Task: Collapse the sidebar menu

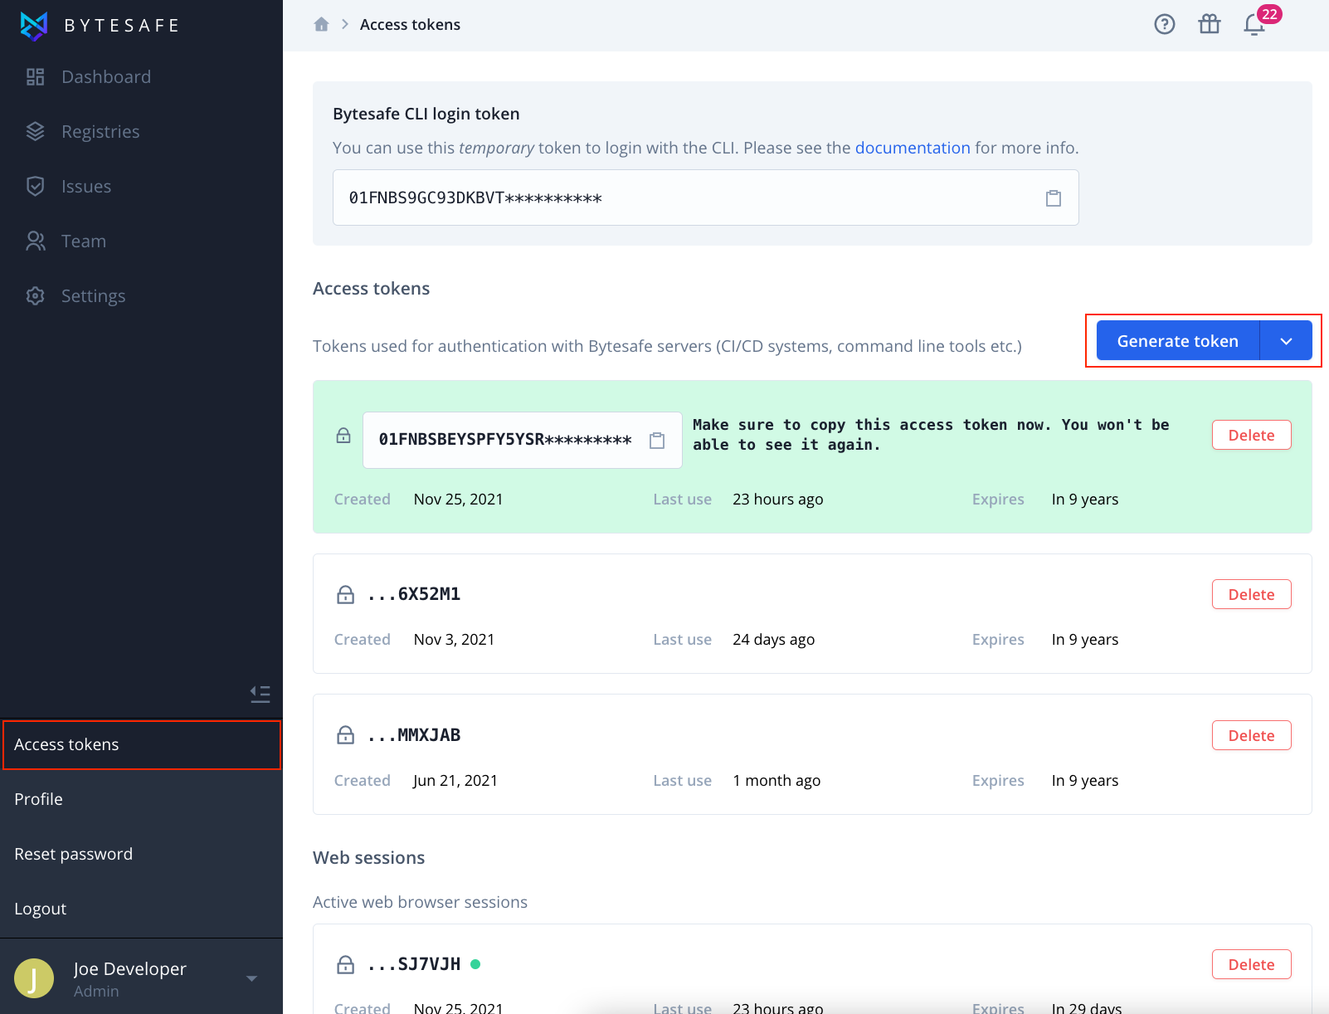Action: point(260,694)
